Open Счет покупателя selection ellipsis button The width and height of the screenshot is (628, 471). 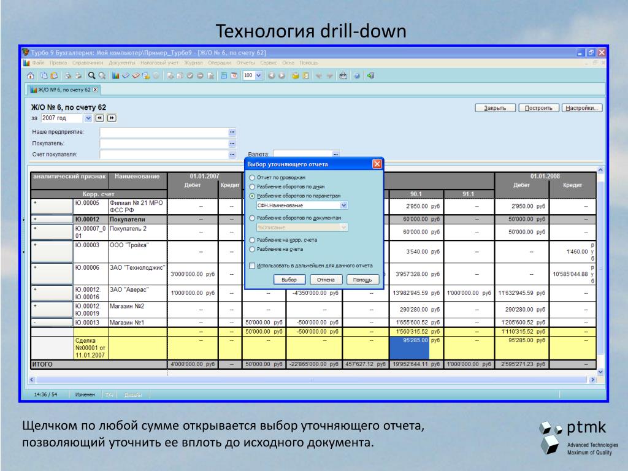(x=232, y=155)
